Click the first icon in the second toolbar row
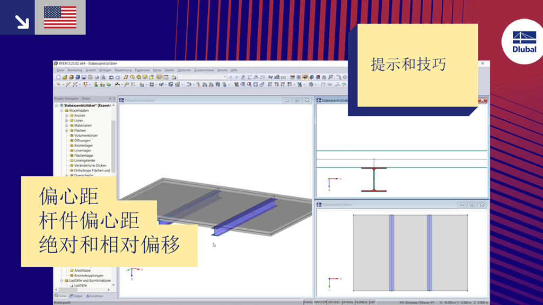 [58, 84]
